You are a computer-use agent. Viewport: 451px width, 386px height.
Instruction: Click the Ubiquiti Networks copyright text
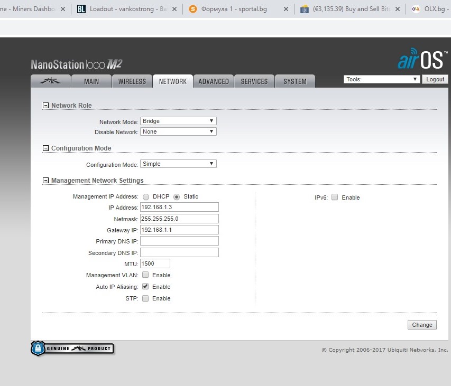click(x=385, y=350)
